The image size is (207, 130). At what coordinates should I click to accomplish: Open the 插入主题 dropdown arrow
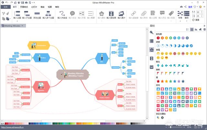click(x=17, y=21)
